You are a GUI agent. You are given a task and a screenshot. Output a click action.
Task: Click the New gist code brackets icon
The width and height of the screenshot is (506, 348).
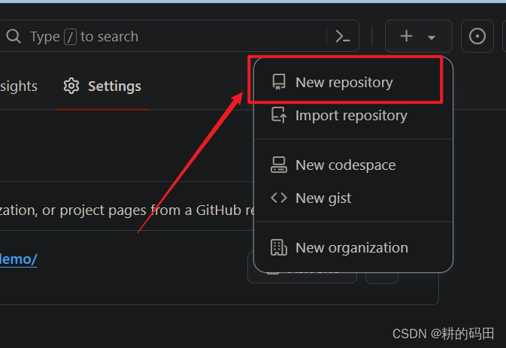tap(279, 198)
